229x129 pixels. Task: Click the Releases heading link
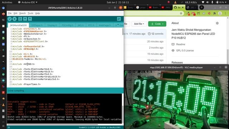[177, 62]
